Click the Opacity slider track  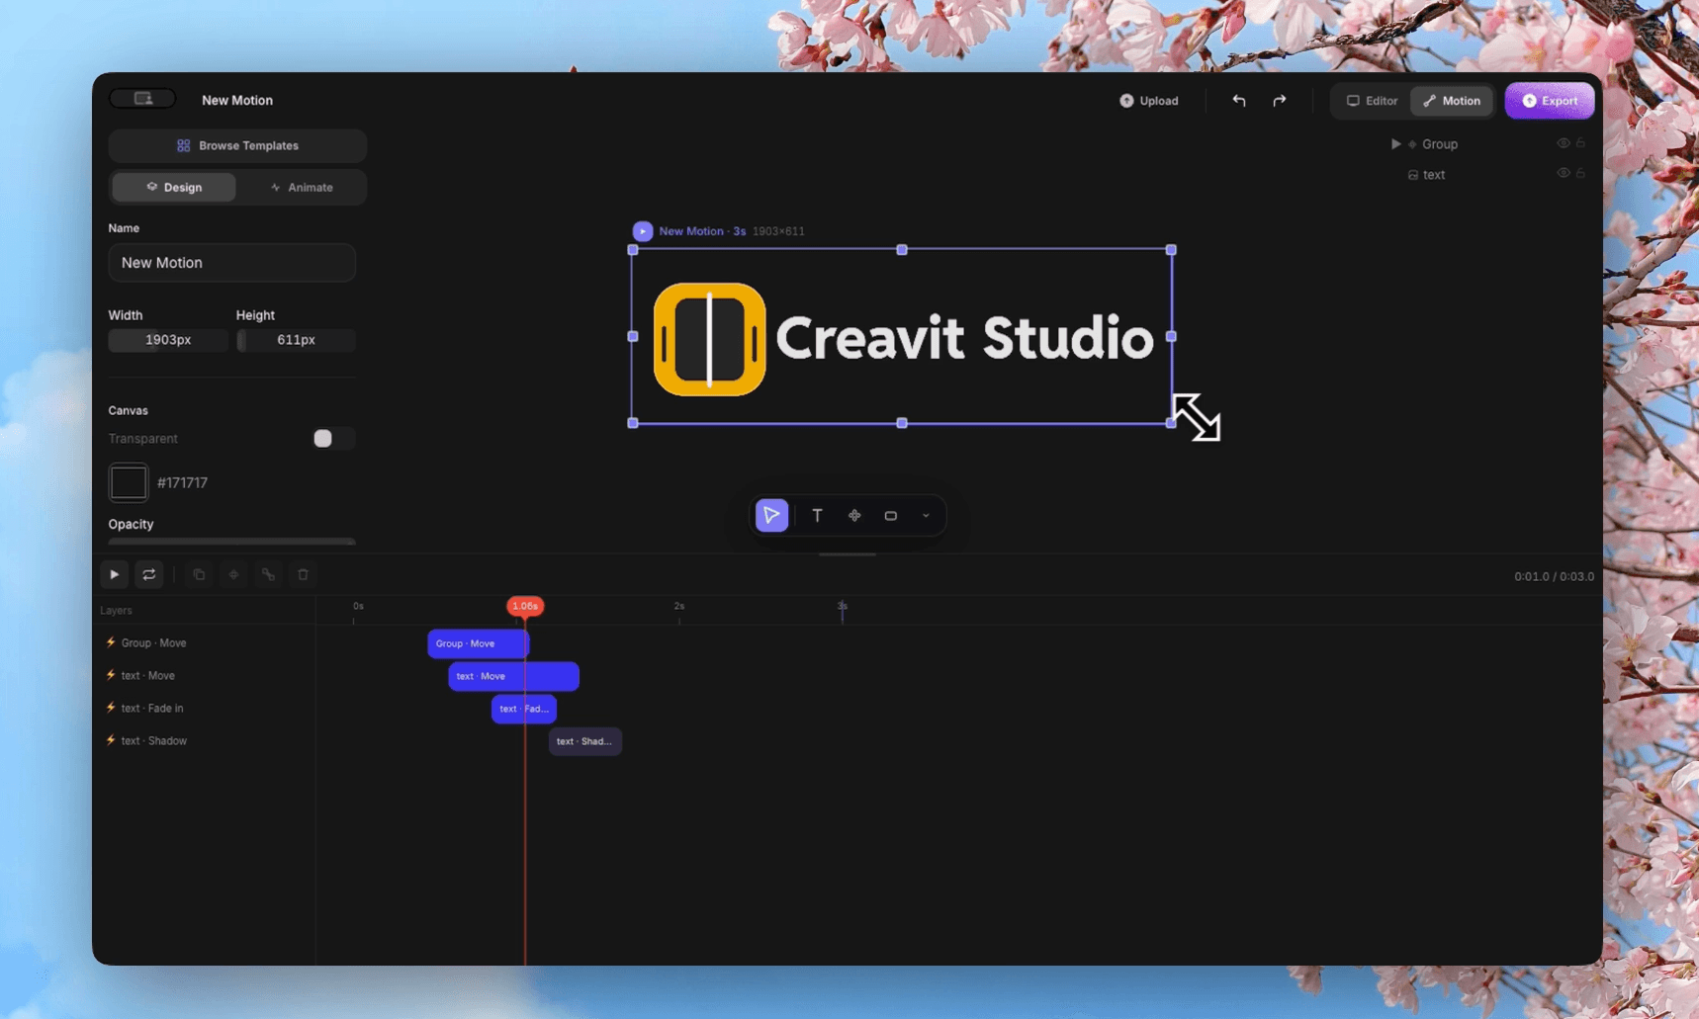point(231,542)
